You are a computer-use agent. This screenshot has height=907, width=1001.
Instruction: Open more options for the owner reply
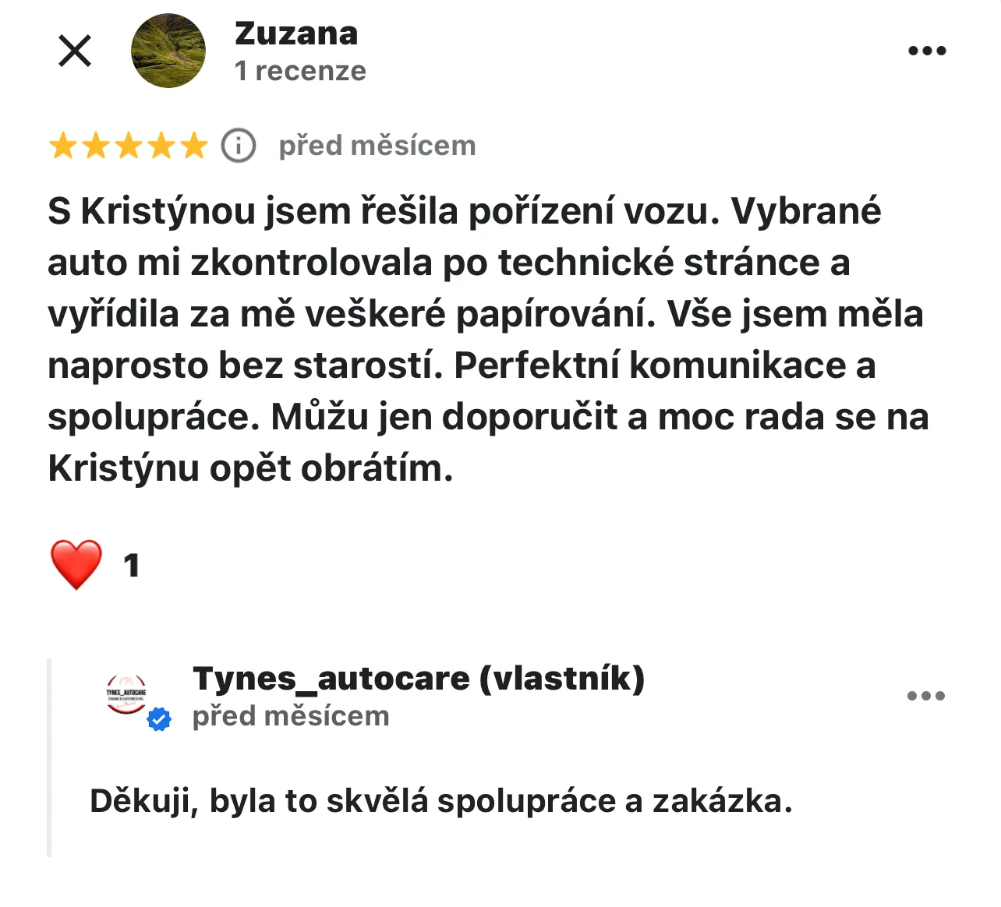(x=926, y=696)
